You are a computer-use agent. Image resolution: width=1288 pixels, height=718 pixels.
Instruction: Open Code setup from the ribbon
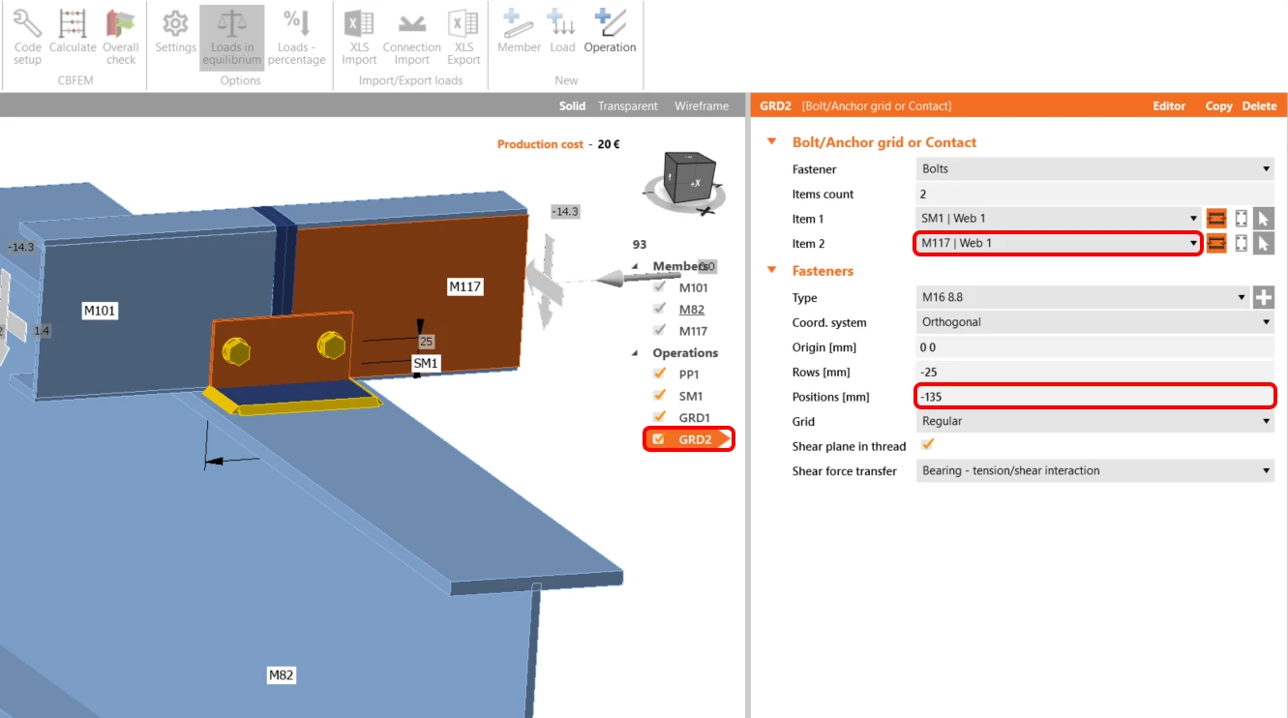click(x=27, y=37)
